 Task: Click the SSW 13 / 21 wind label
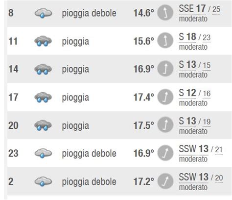(201, 149)
